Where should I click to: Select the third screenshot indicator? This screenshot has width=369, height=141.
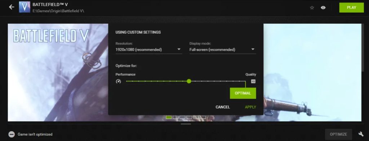click(182, 117)
